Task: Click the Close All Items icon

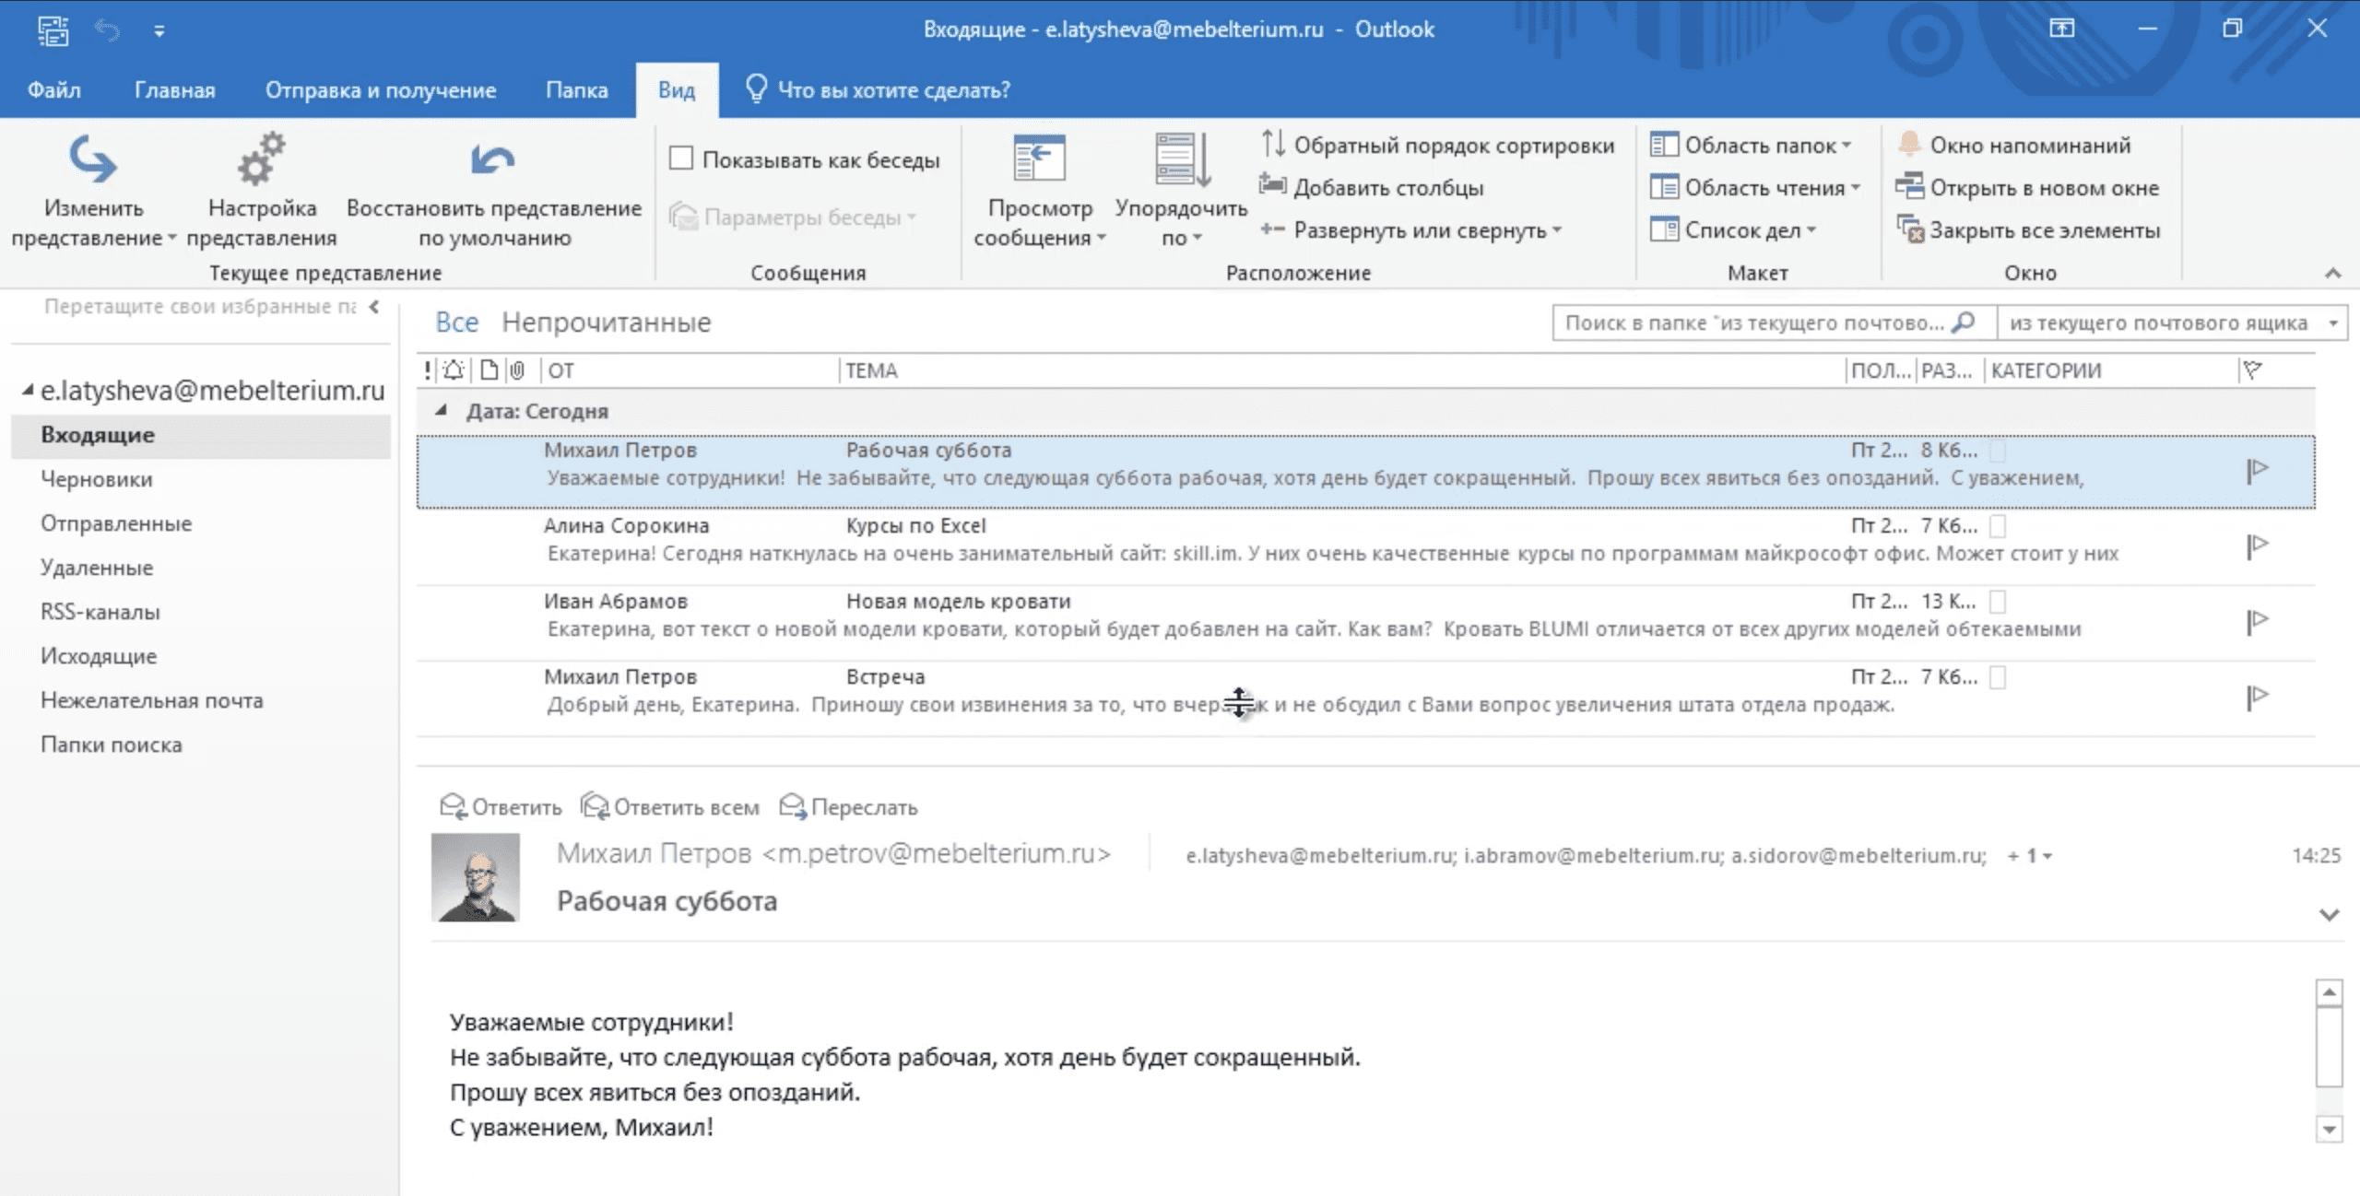Action: [1909, 229]
